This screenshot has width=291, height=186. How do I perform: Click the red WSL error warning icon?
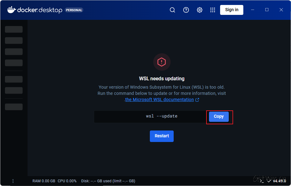click(162, 62)
